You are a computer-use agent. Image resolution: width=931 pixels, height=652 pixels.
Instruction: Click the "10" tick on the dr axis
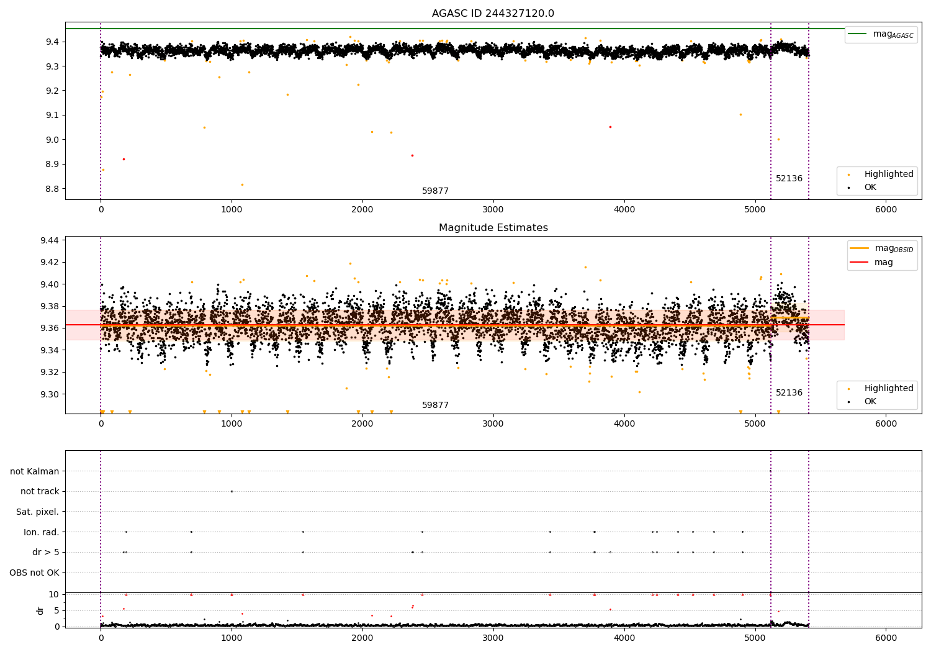click(x=54, y=595)
